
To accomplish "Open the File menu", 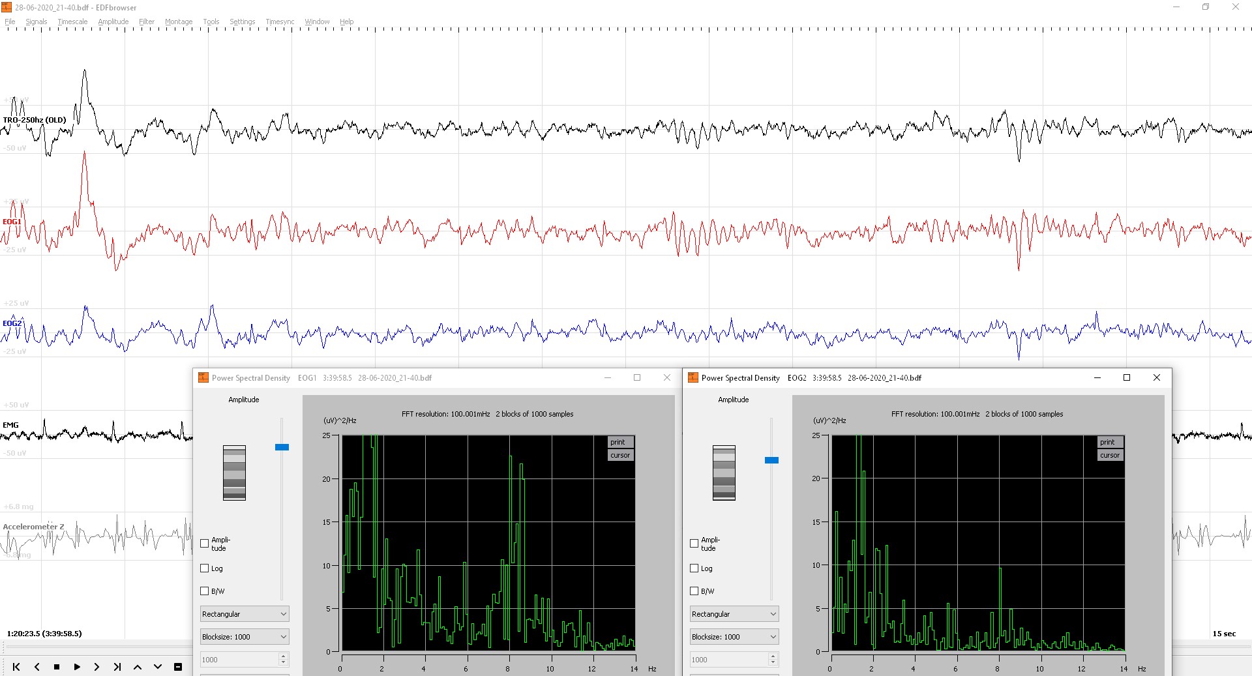I will tap(10, 22).
